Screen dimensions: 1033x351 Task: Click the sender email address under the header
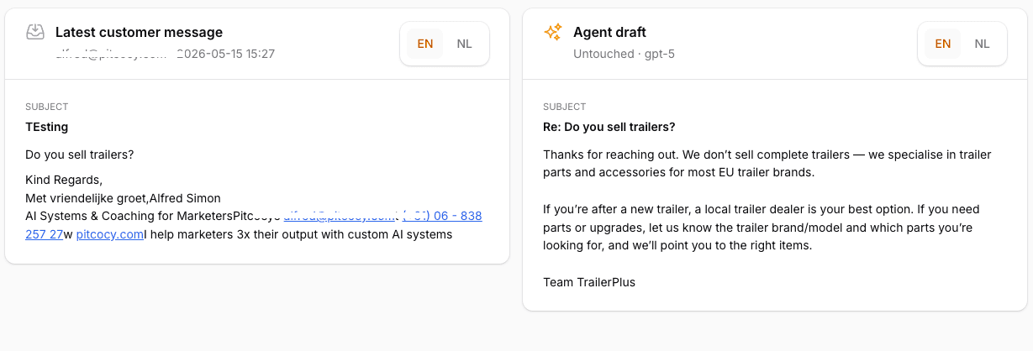(x=112, y=54)
